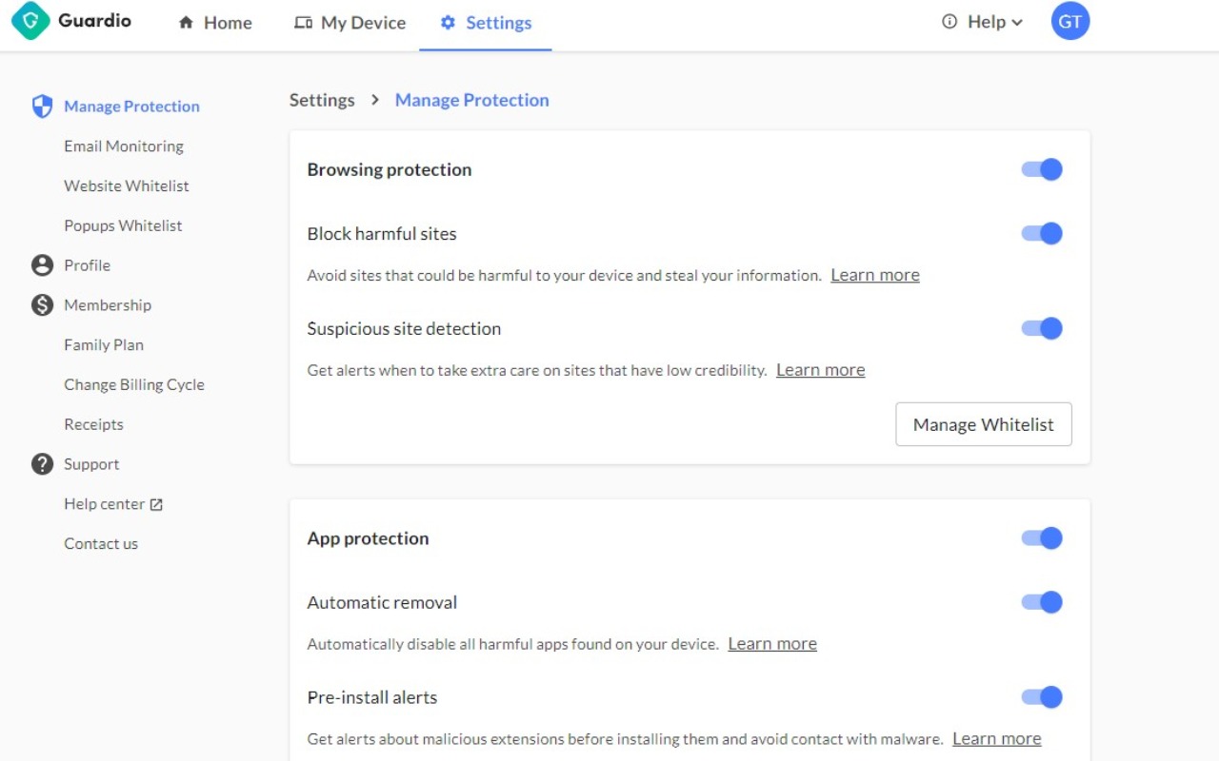Image resolution: width=1219 pixels, height=761 pixels.
Task: Click the Support question mark icon
Action: tap(42, 464)
